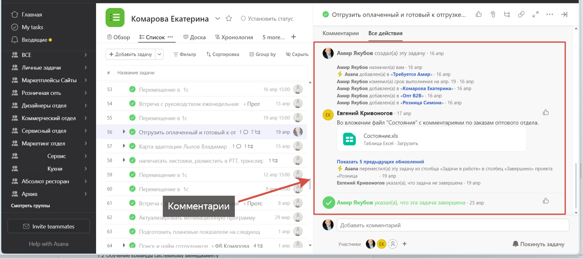The height and width of the screenshot is (259, 583).
Task: Click Установить статус
Action: pyautogui.click(x=267, y=19)
